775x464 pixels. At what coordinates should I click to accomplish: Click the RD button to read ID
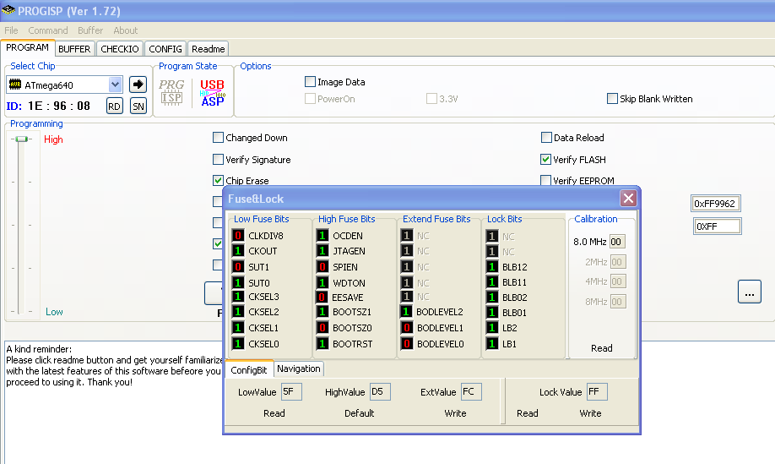tap(114, 106)
